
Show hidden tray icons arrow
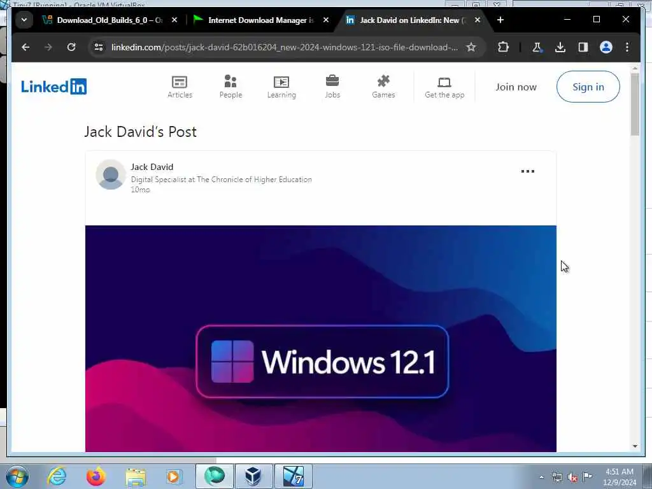pyautogui.click(x=541, y=478)
